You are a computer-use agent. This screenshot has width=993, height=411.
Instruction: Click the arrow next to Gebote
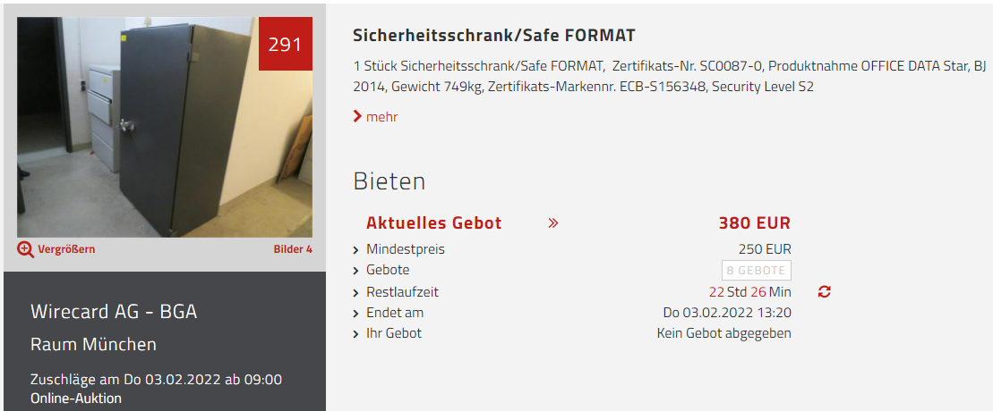[x=356, y=271]
